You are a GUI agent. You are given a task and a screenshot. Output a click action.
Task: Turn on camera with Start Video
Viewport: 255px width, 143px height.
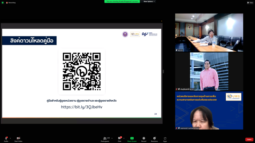18,139
